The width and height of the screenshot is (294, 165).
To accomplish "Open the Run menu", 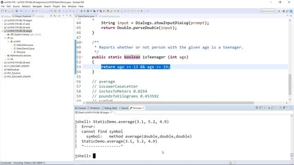I will pos(64,6).
